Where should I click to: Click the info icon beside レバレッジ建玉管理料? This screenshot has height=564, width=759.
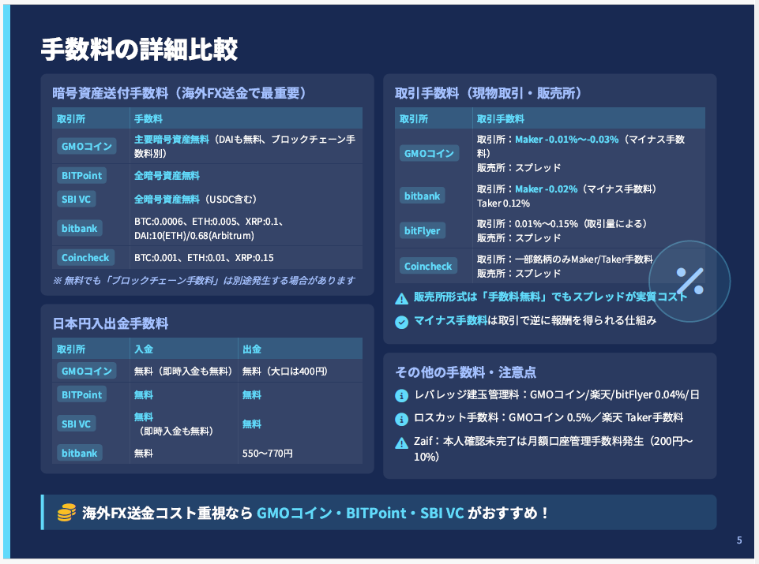(x=401, y=396)
